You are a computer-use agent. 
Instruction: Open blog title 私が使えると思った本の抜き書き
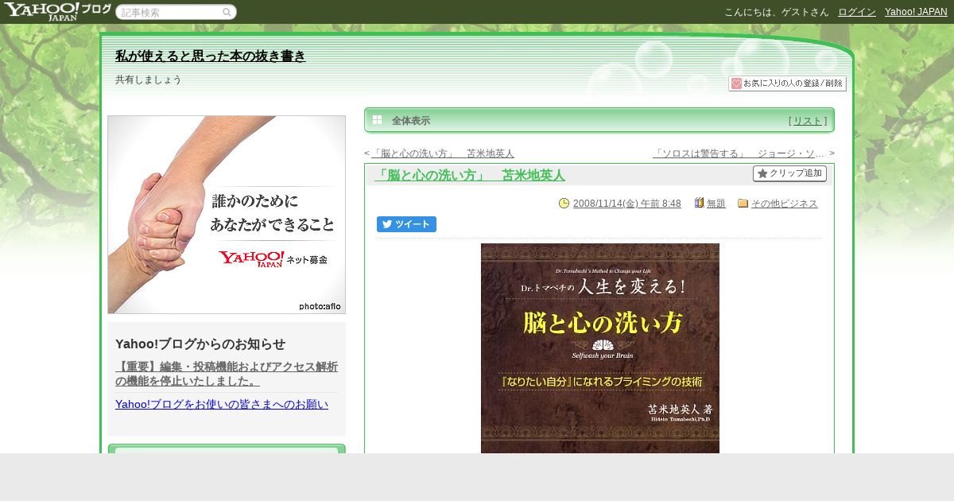[x=210, y=56]
